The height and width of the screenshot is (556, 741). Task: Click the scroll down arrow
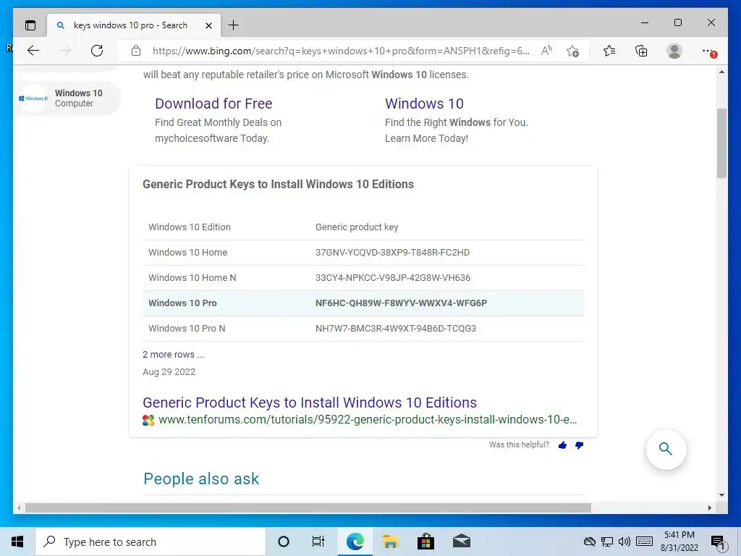(721, 495)
